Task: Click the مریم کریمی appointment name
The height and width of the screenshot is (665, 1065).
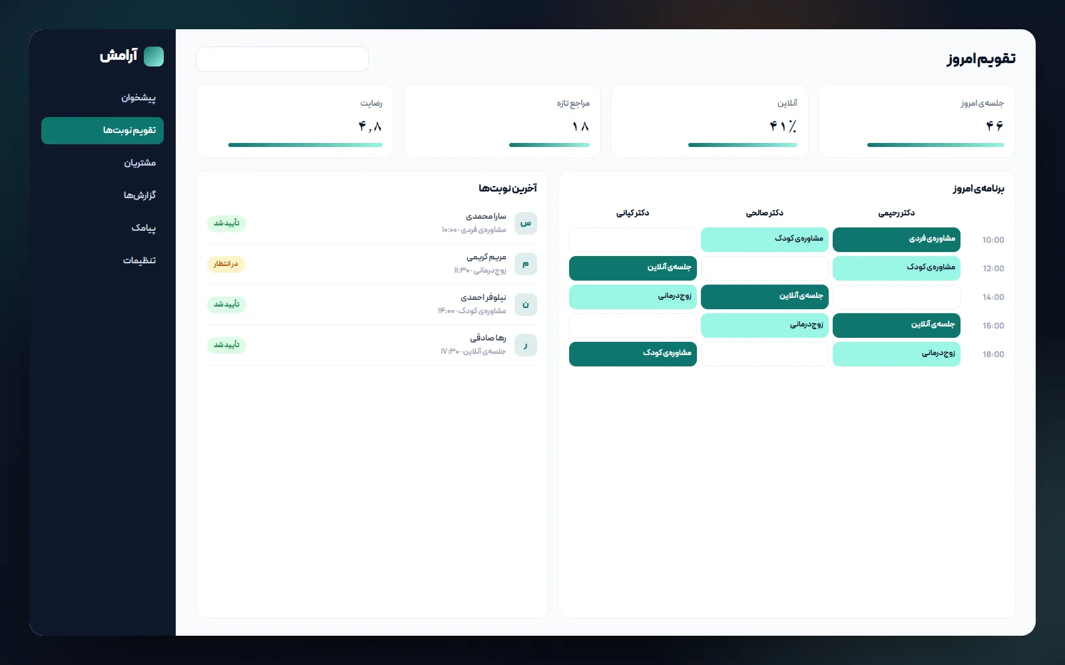Action: pyautogui.click(x=487, y=257)
